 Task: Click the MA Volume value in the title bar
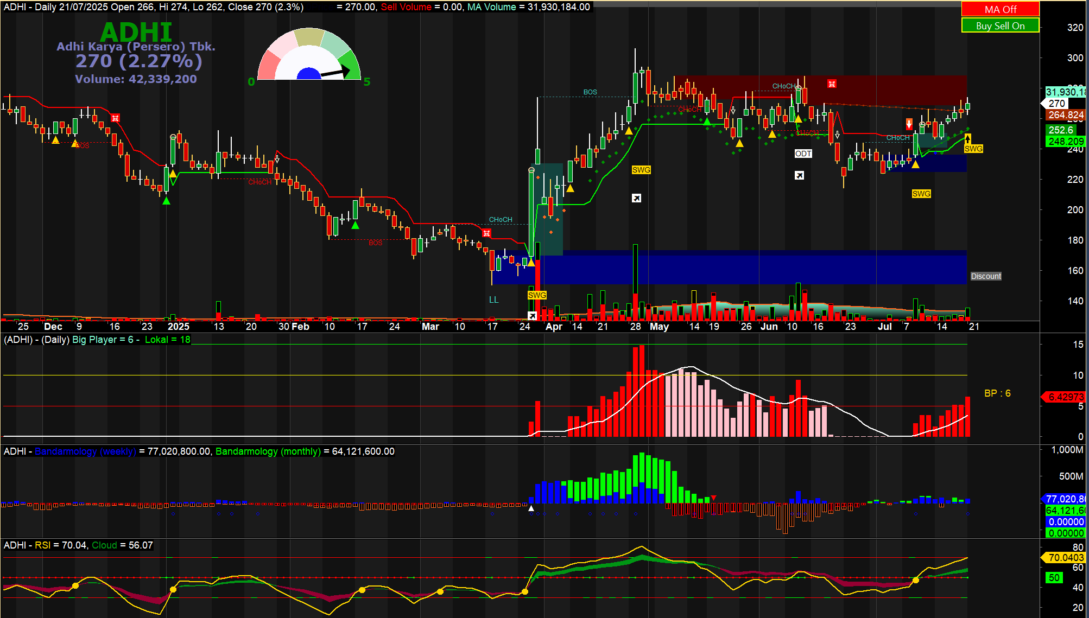[x=559, y=7]
